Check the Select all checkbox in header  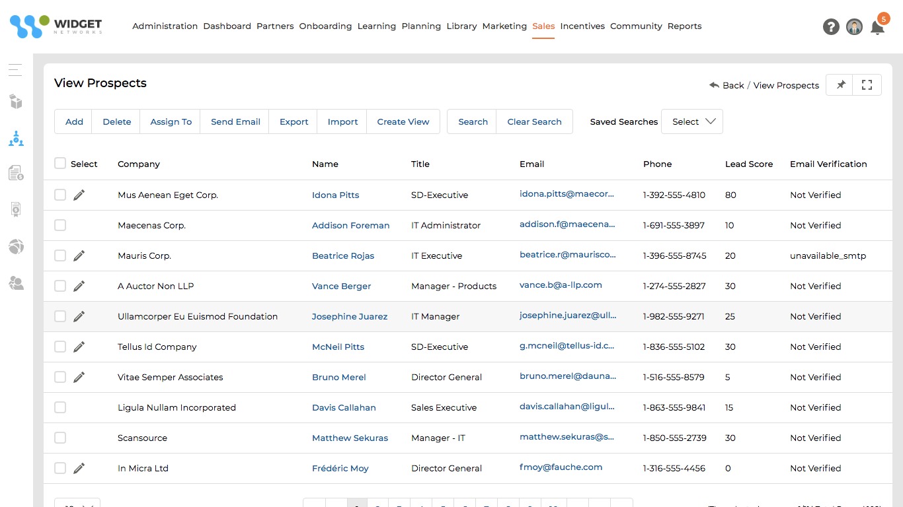pyautogui.click(x=60, y=164)
